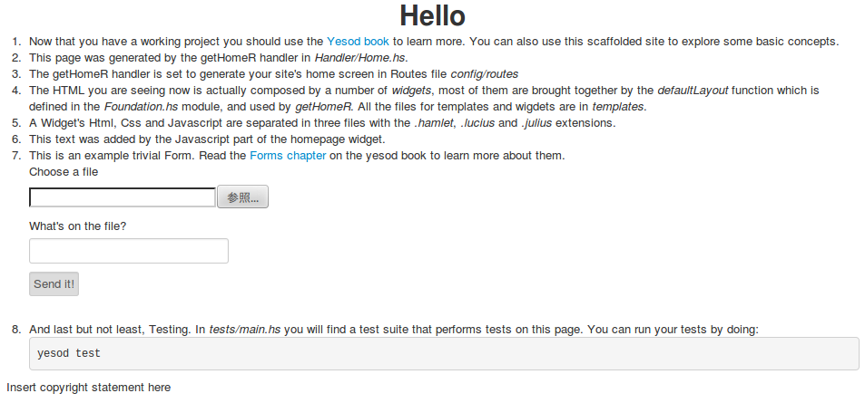Click the Hello page heading

pyautogui.click(x=432, y=15)
